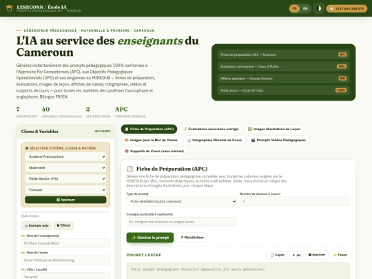Click the Copier button
372x279 pixels.
click(x=278, y=255)
